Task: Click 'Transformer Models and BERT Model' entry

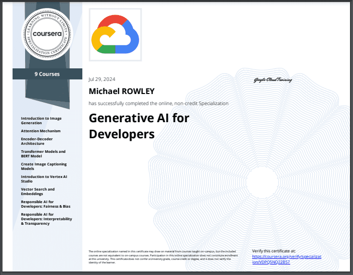Action: click(43, 154)
